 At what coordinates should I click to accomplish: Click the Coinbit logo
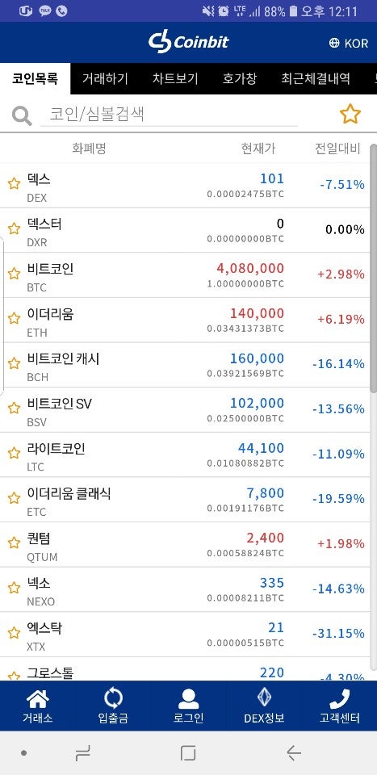(x=189, y=41)
